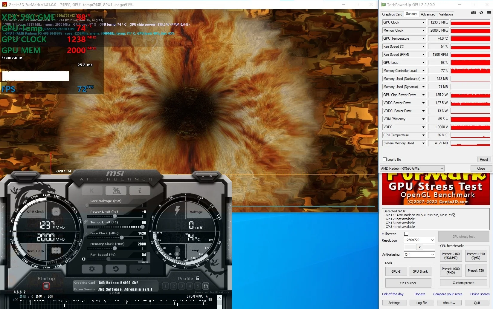Toggle the Fullscreen checkbox in GPU-Z
This screenshot has width=493, height=309.
[406, 234]
